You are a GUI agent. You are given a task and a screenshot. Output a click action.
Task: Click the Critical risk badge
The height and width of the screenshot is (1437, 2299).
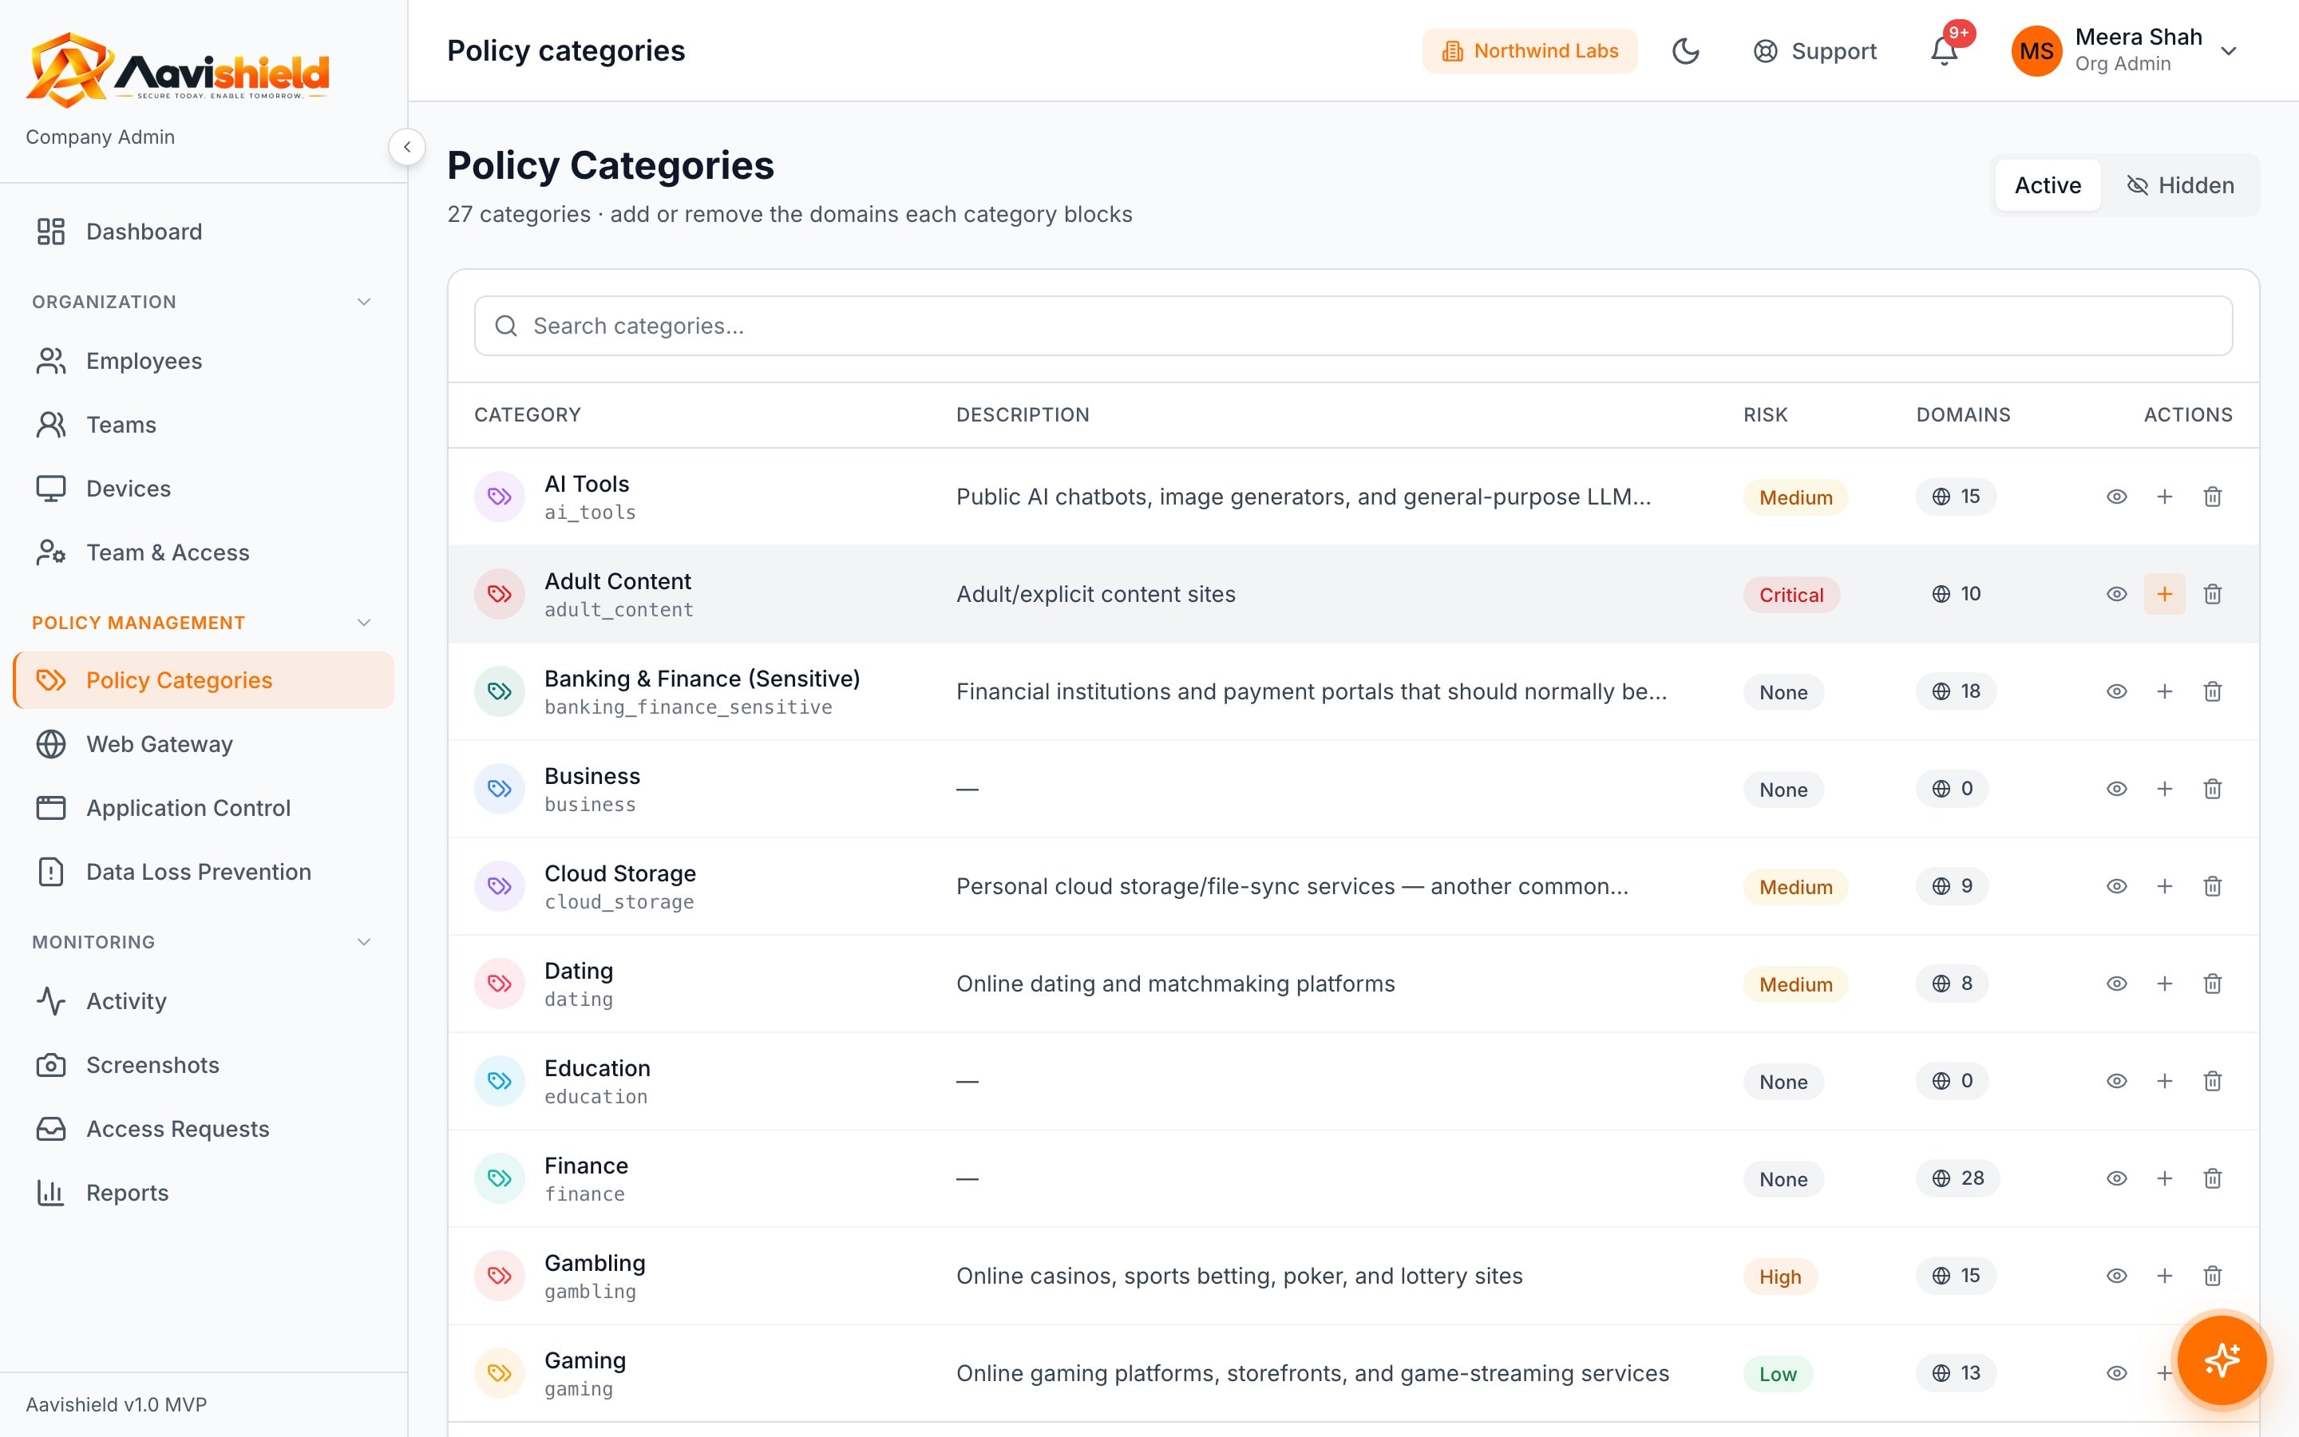click(x=1791, y=595)
